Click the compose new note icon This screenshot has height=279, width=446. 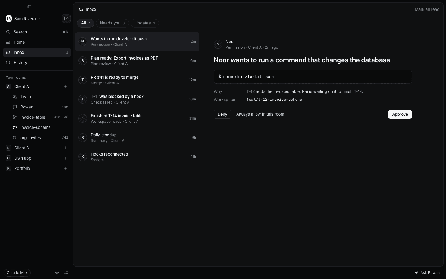pyautogui.click(x=66, y=19)
